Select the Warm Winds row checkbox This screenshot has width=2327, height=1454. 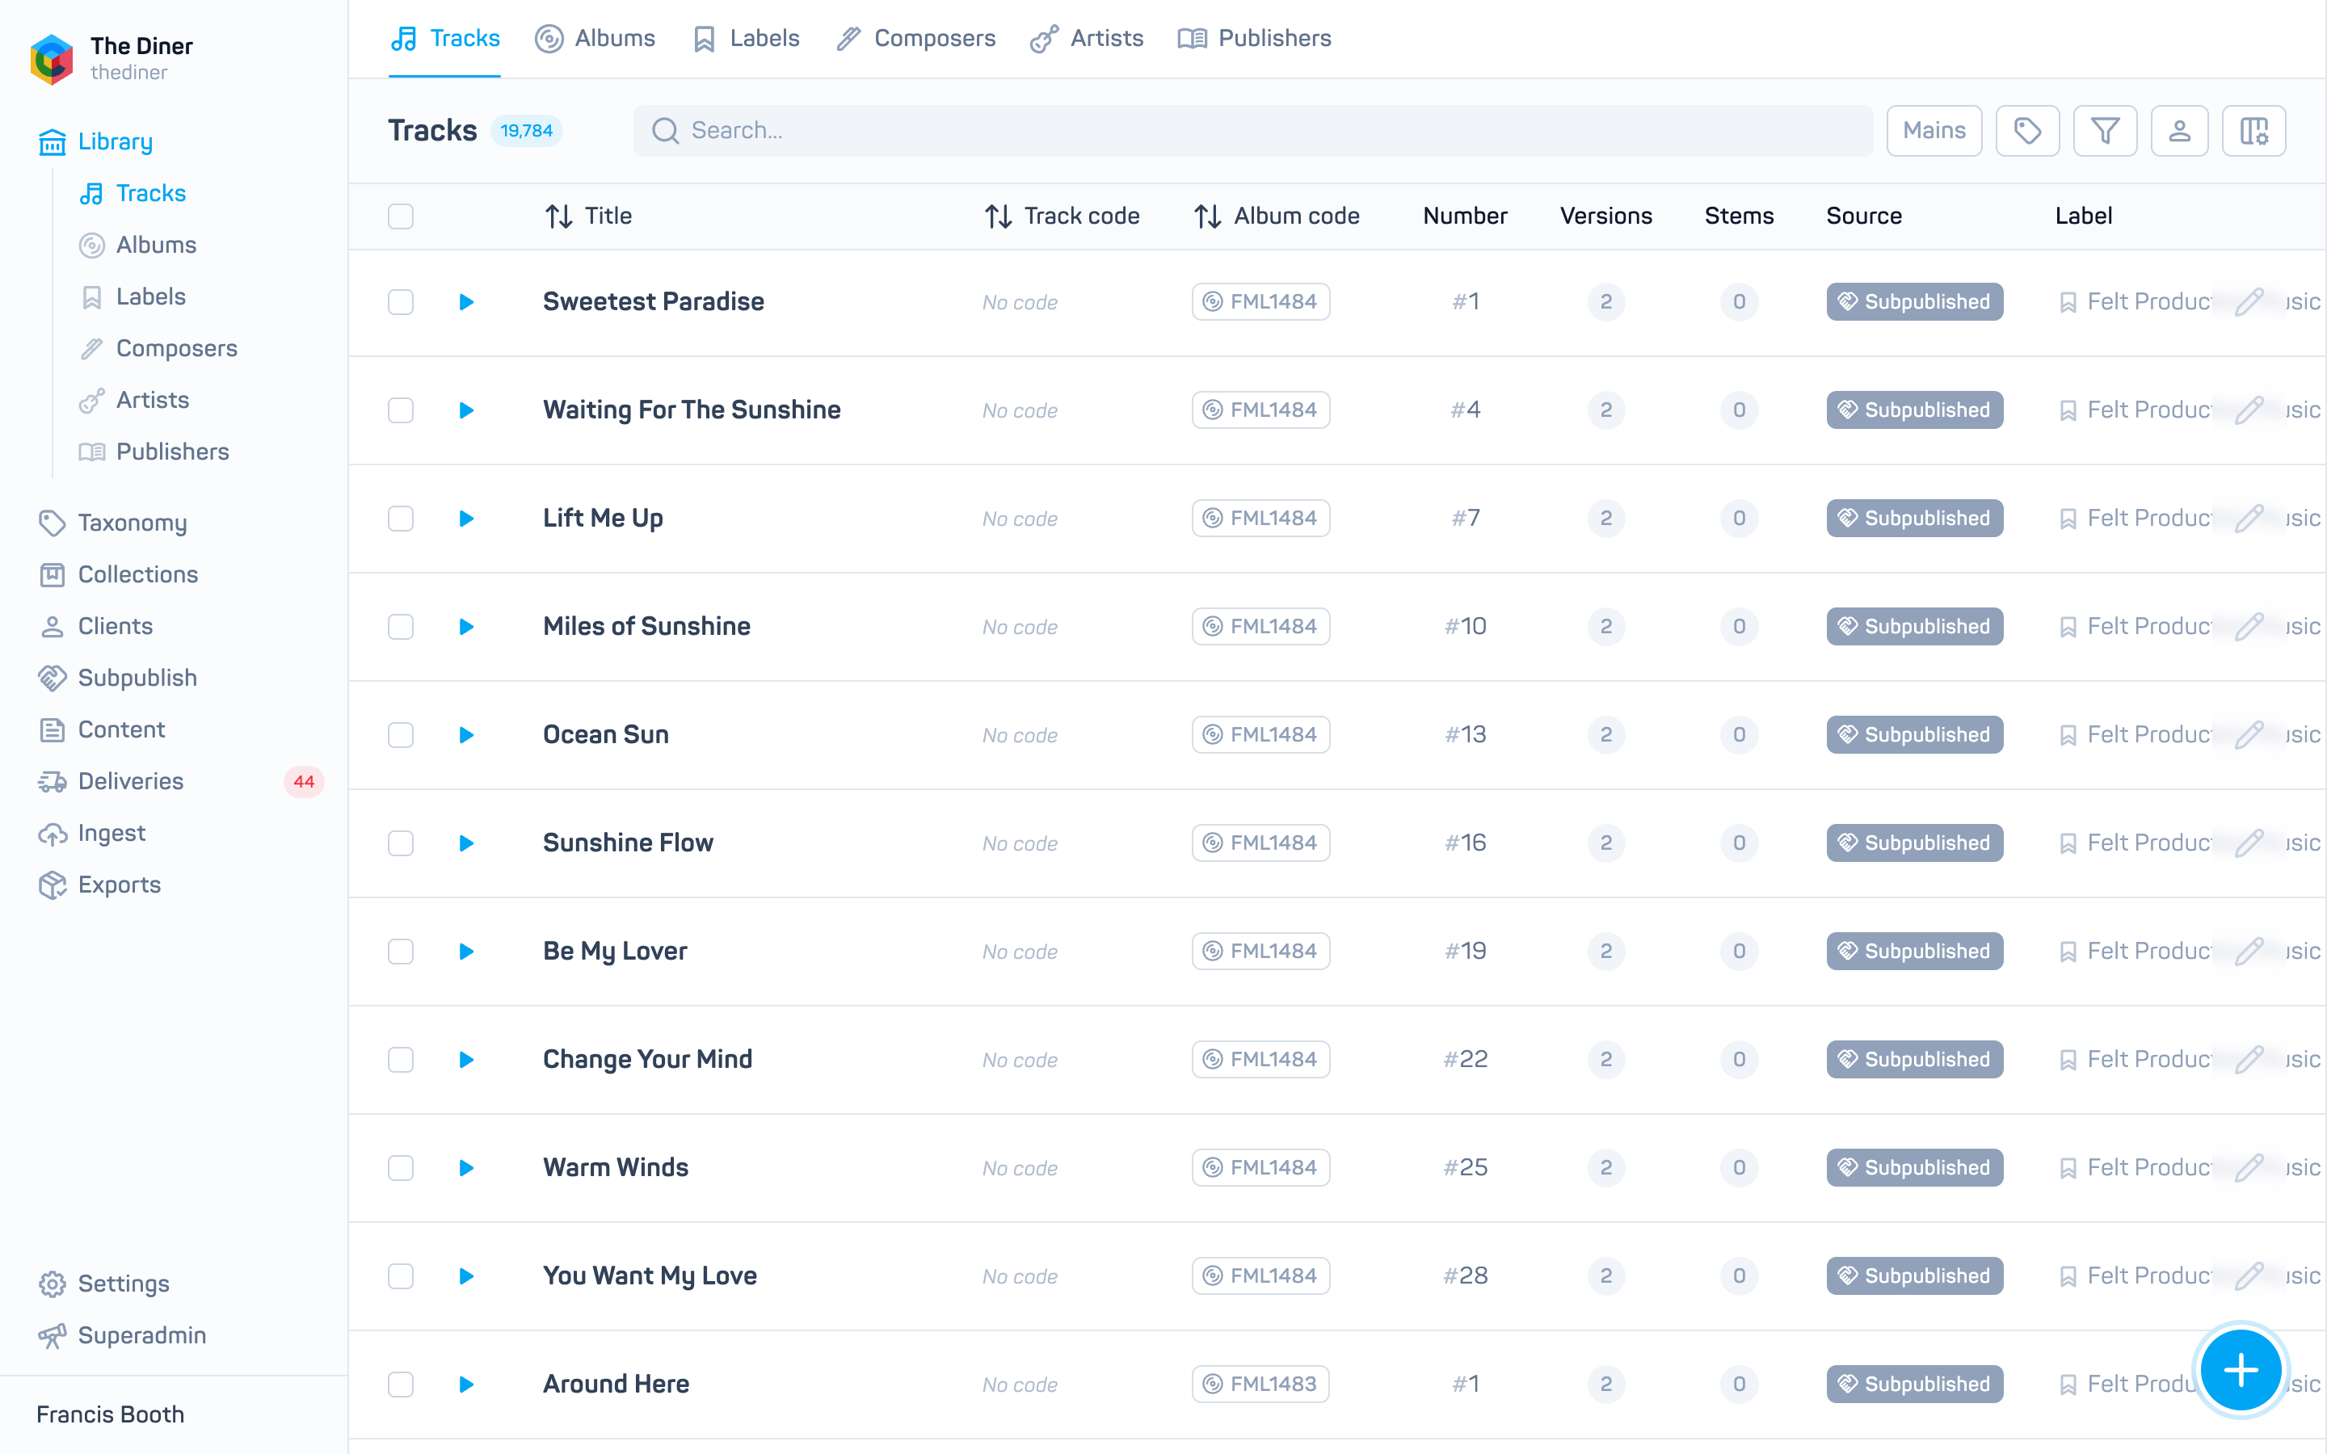[x=401, y=1167]
